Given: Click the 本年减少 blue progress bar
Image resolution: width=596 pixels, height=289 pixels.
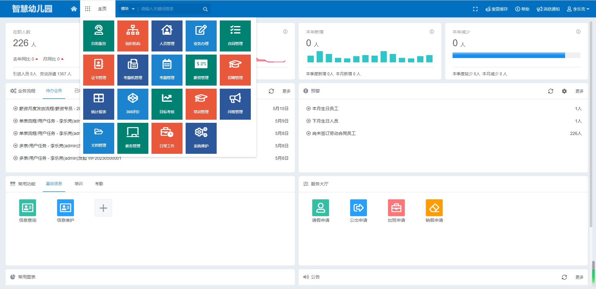Looking at the screenshot, I should tap(509, 55).
